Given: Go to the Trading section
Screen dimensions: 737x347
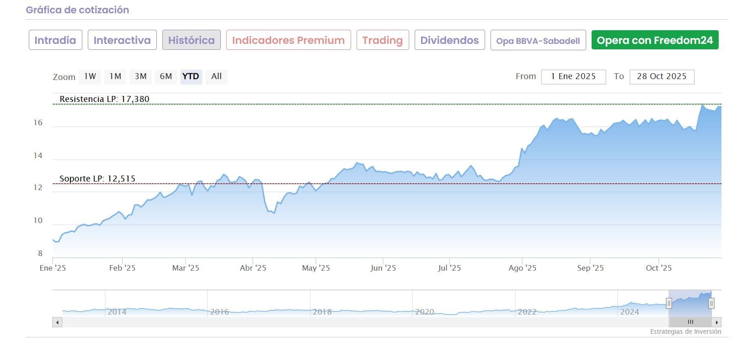Looking at the screenshot, I should pyautogui.click(x=382, y=40).
